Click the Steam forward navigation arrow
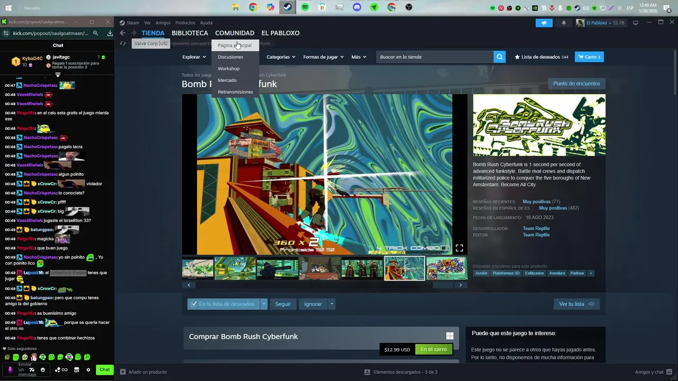This screenshot has height=381, width=678. click(133, 33)
